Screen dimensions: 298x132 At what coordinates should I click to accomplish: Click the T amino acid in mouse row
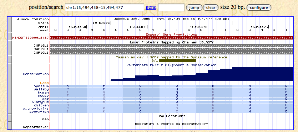[x=67, y=96]
